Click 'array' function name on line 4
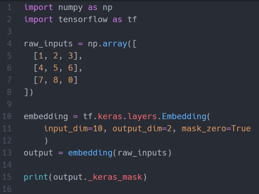The width and height of the screenshot is (259, 194). pos(115,44)
